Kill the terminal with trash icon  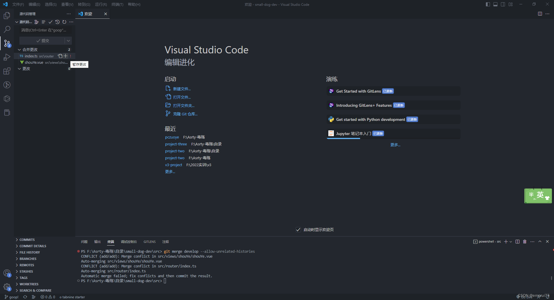coord(525,242)
